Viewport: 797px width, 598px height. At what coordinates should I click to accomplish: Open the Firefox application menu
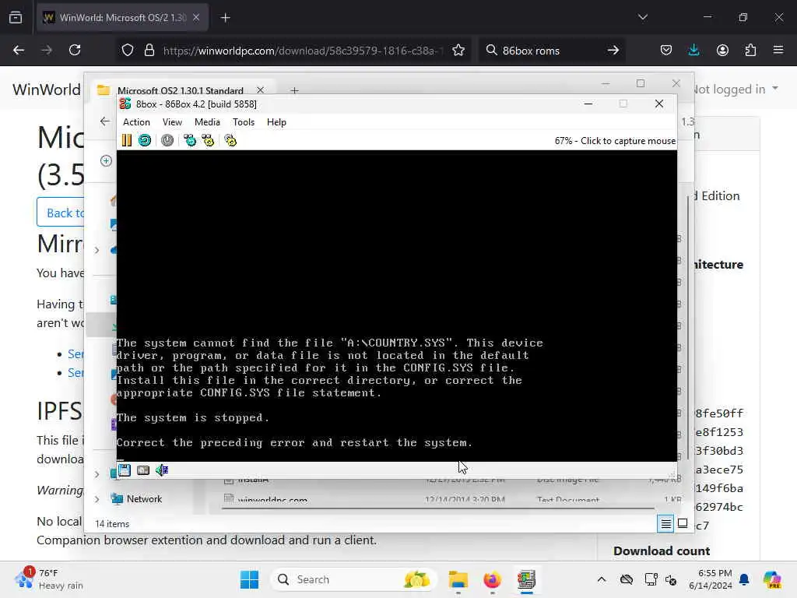coord(778,51)
